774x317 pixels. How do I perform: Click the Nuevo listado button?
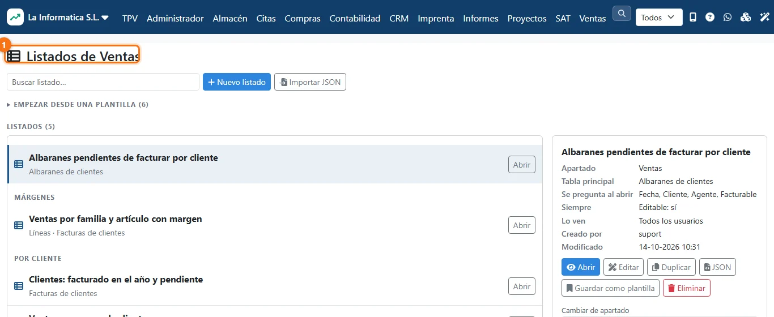237,82
